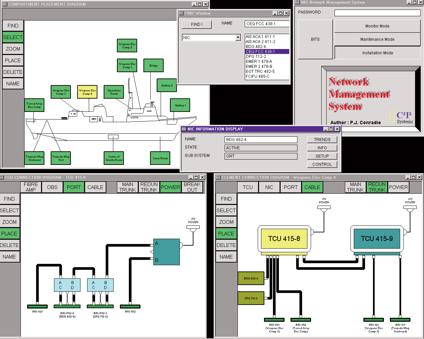Screen dimensions: 424x339
Task: Switch to Monitor Mode
Action: point(377,26)
